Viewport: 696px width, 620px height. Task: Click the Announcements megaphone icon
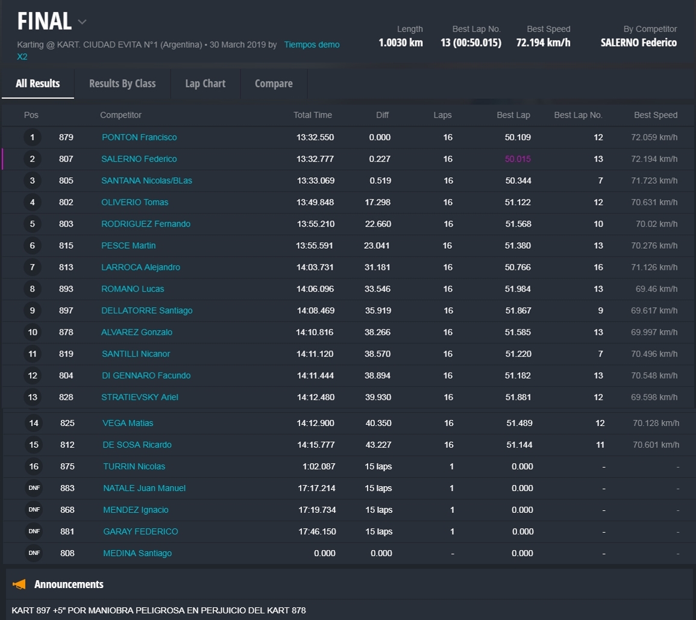coord(19,584)
